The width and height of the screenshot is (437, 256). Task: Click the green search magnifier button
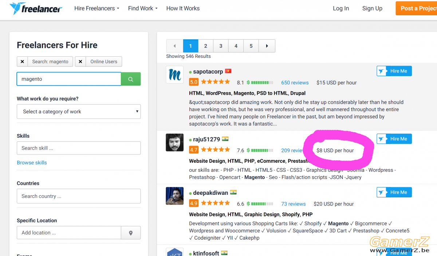(x=131, y=79)
